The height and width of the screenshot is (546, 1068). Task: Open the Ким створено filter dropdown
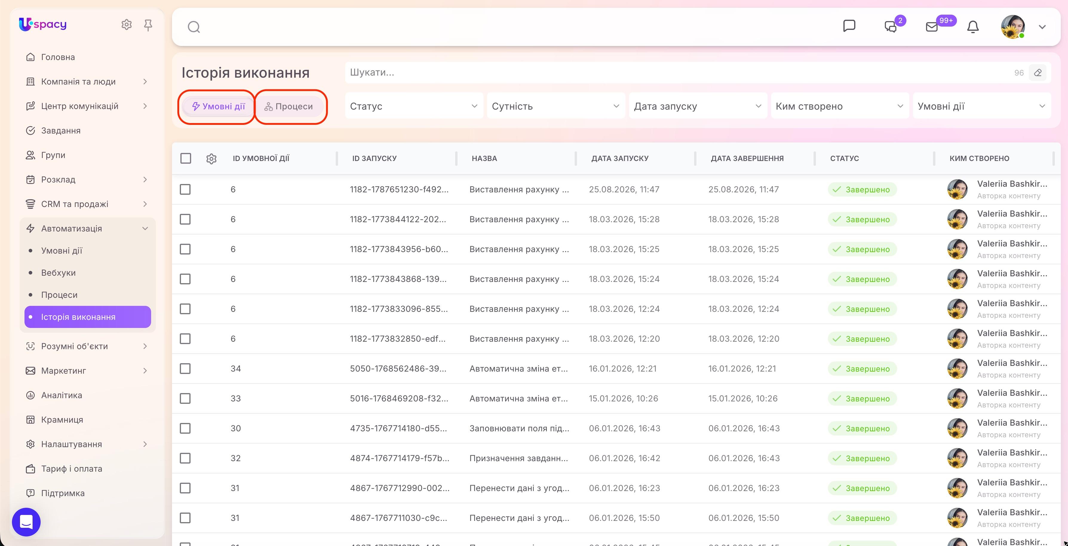coord(840,106)
